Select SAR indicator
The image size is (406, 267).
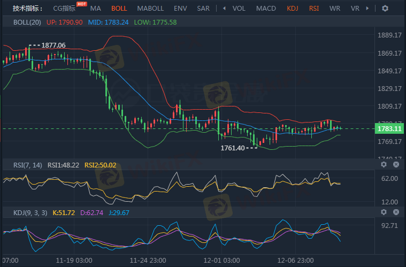point(203,9)
